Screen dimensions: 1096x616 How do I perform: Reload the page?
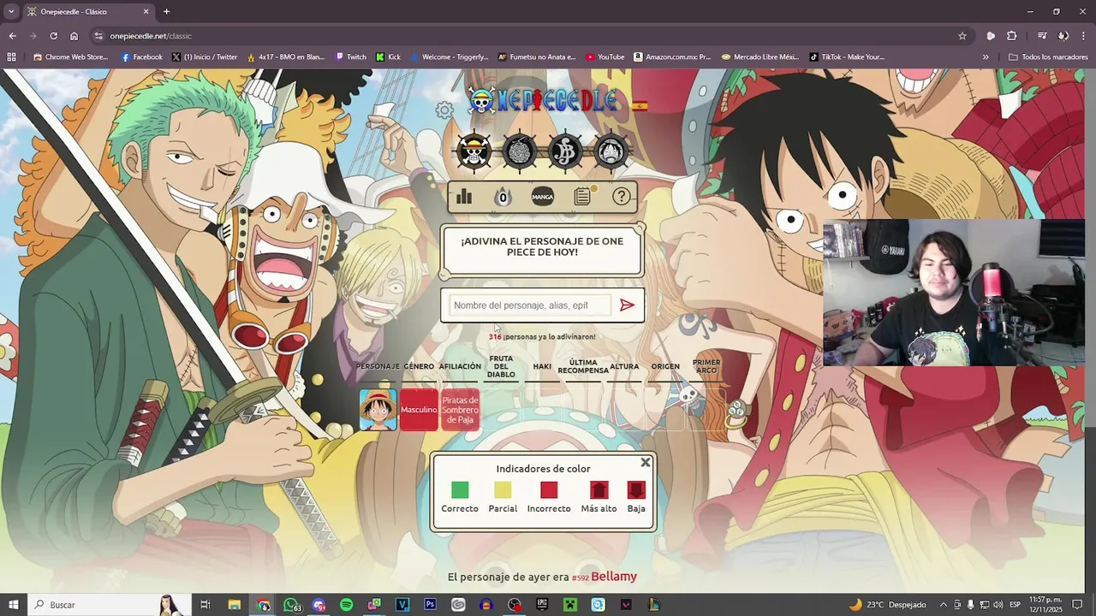[53, 36]
